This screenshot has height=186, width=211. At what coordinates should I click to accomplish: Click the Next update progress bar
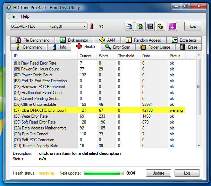pyautogui.click(x=104, y=173)
